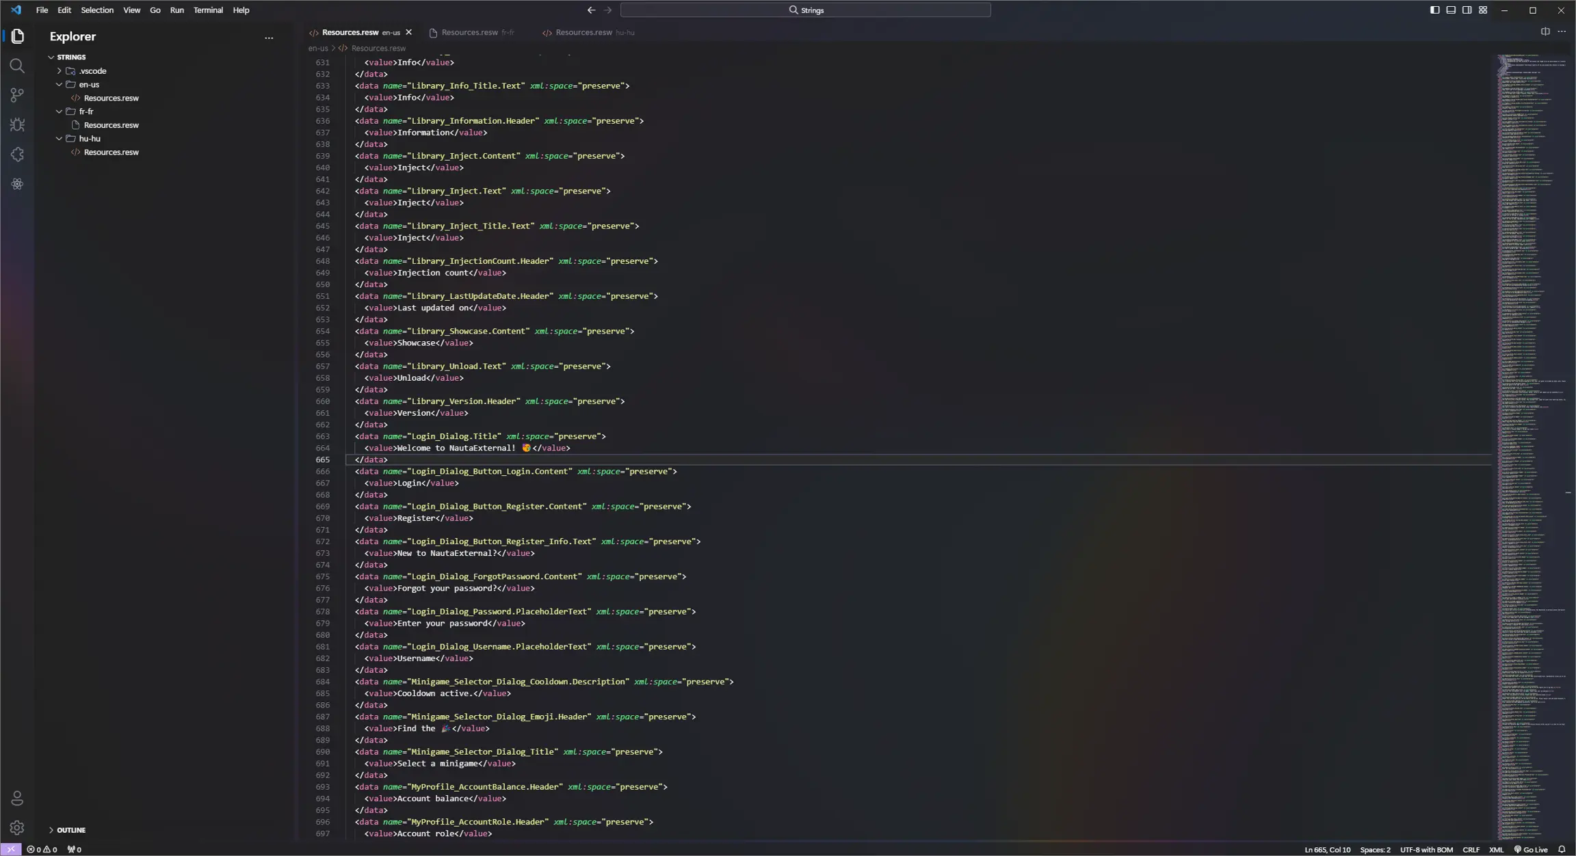Open the Selection menu
The width and height of the screenshot is (1576, 856).
pos(97,10)
